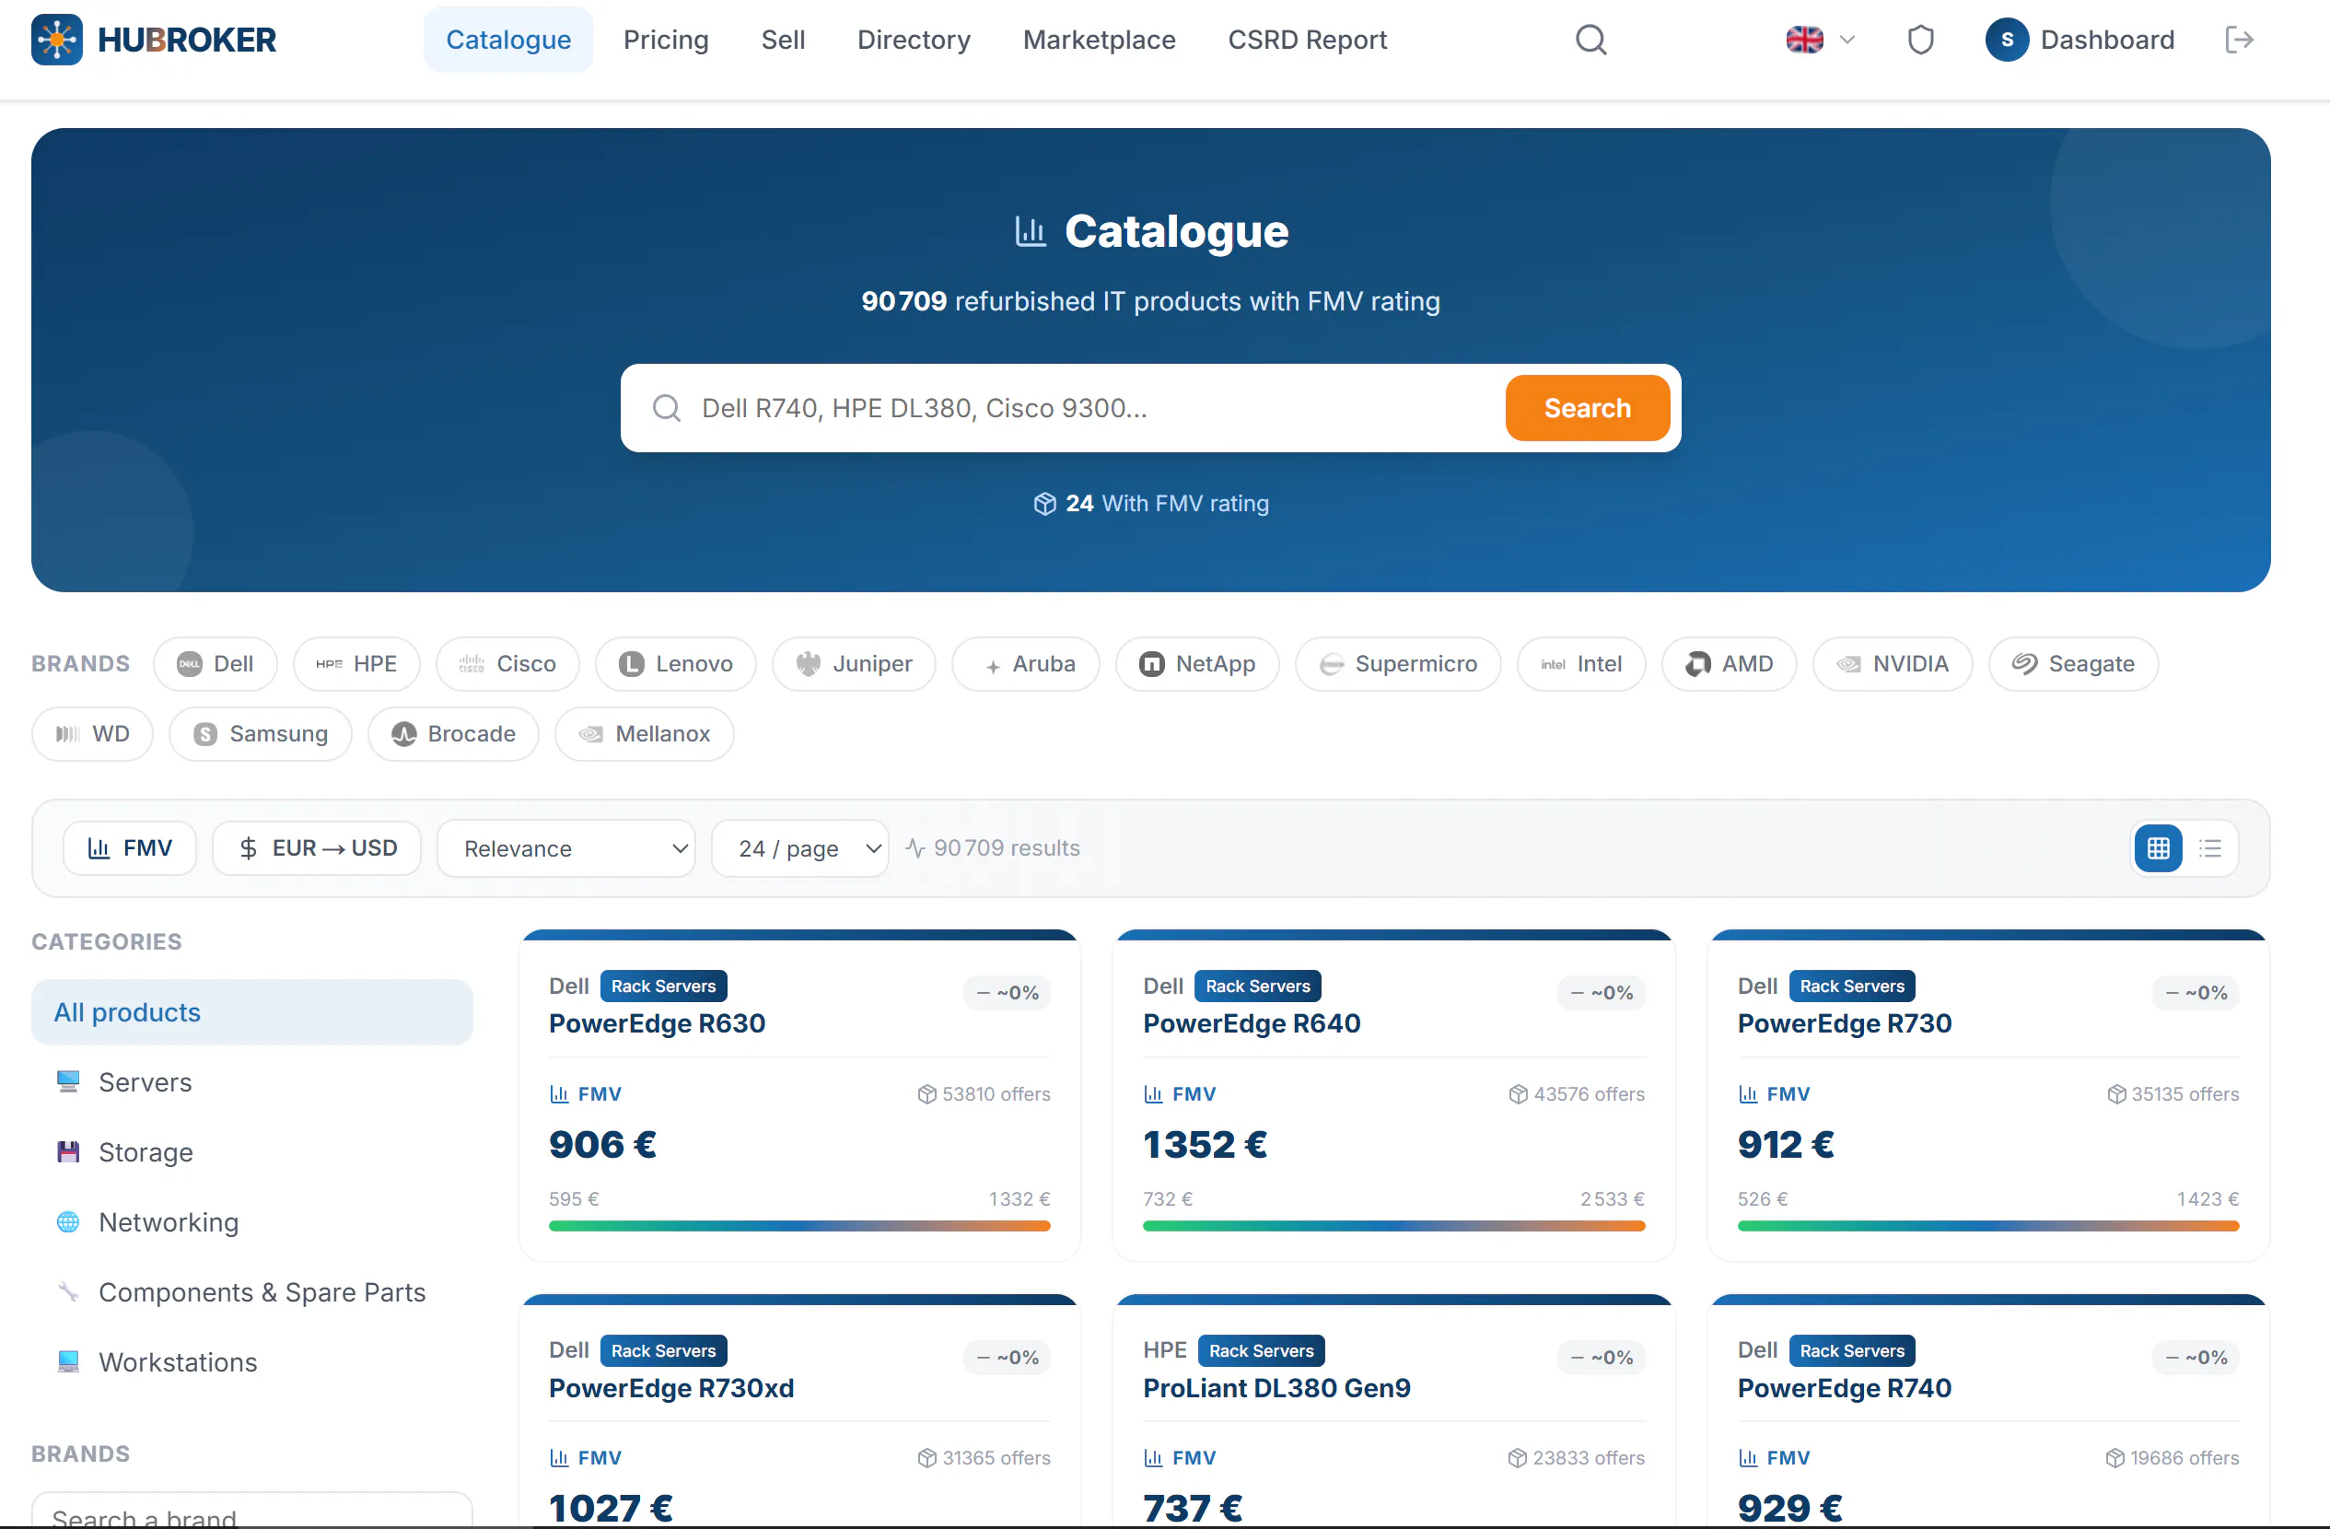The height and width of the screenshot is (1529, 2330).
Task: Filter by Samsung brand chip
Action: 261,734
